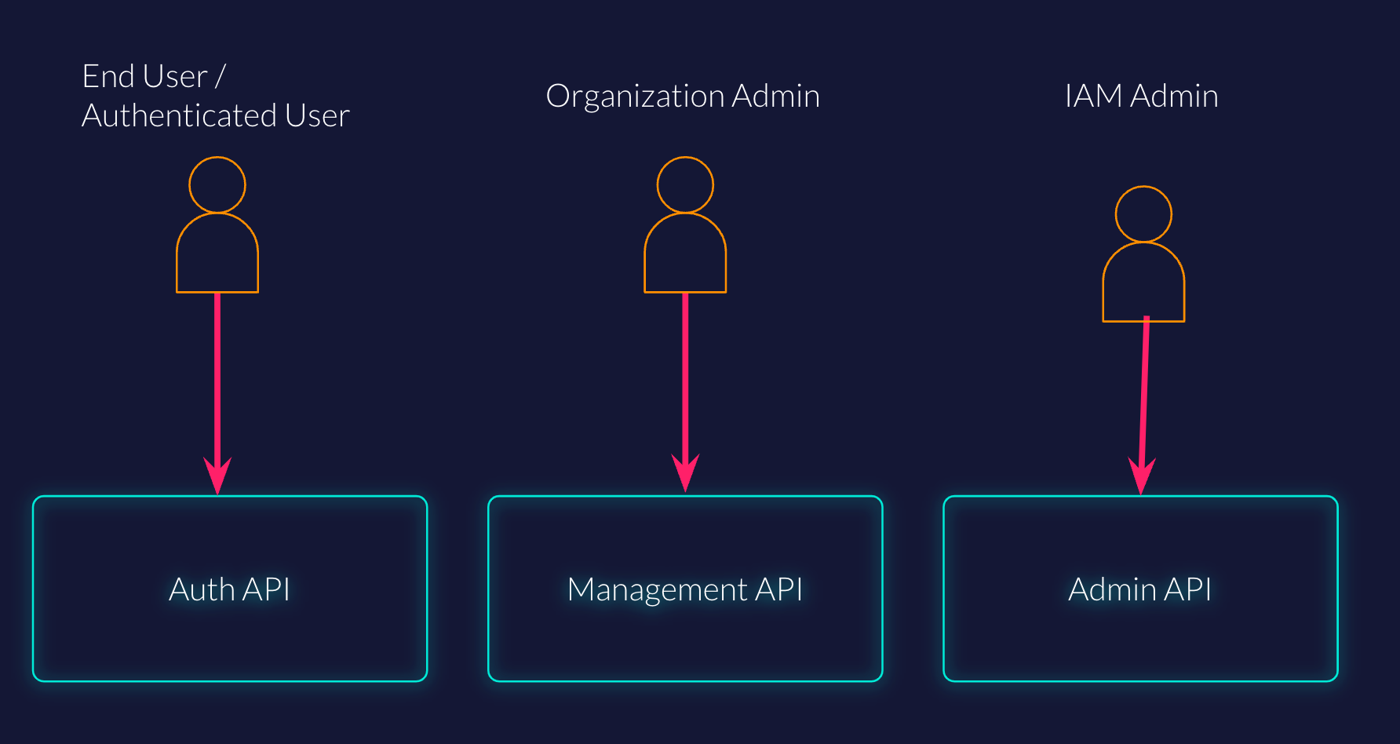Click the "IAM Admin" heading text

click(1141, 96)
